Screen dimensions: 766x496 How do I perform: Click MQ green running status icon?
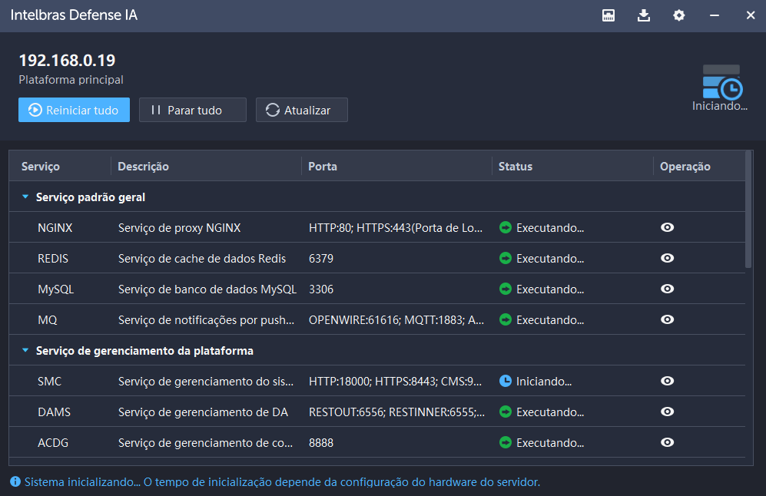click(x=506, y=319)
